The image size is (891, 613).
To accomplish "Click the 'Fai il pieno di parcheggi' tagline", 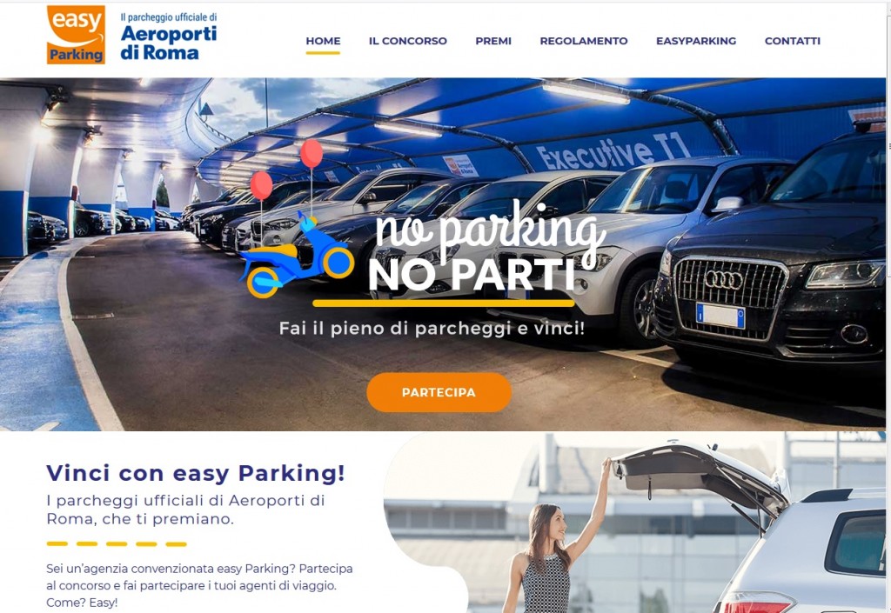I will click(432, 328).
